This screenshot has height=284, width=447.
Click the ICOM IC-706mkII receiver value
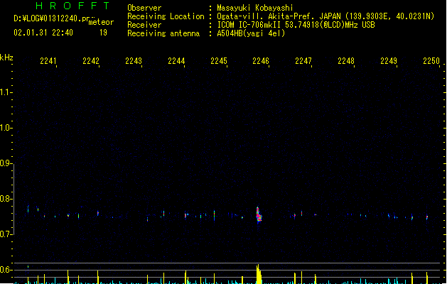click(x=296, y=25)
